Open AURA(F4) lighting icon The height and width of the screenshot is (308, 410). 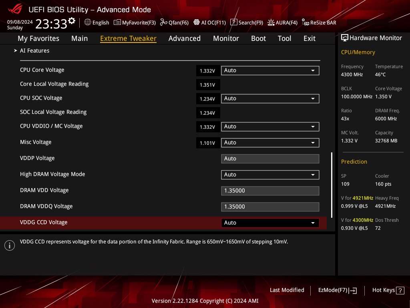[271, 22]
